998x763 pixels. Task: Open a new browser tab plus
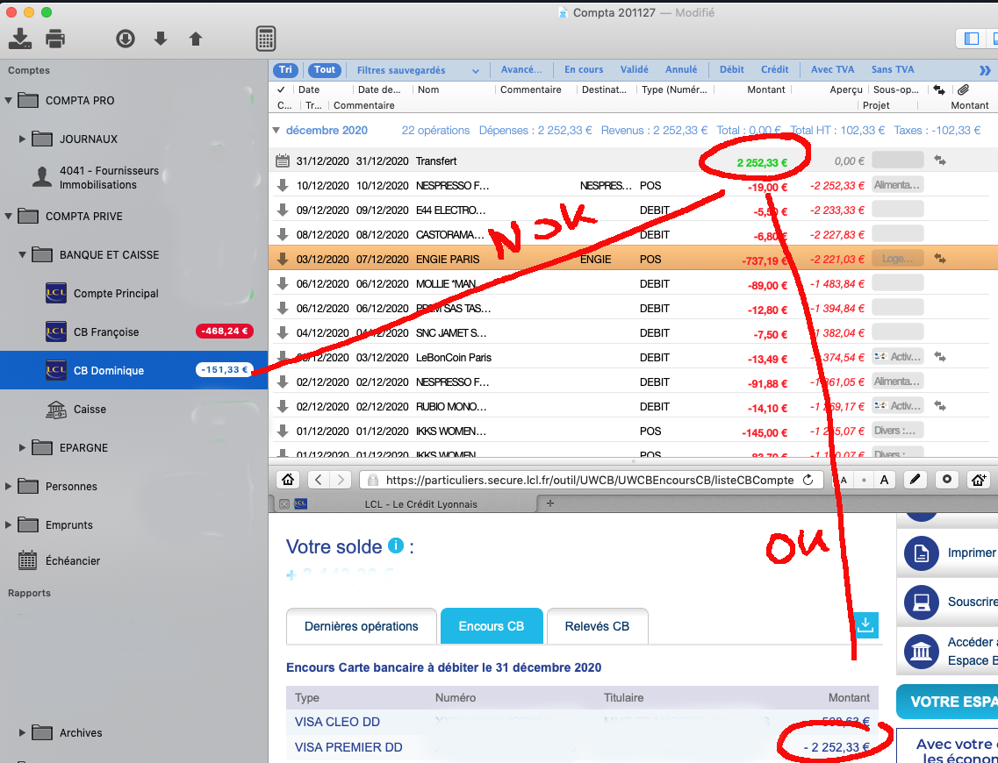point(550,503)
